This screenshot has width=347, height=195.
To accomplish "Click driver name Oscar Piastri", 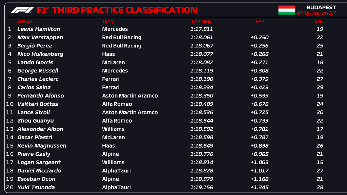I will click(35, 137).
